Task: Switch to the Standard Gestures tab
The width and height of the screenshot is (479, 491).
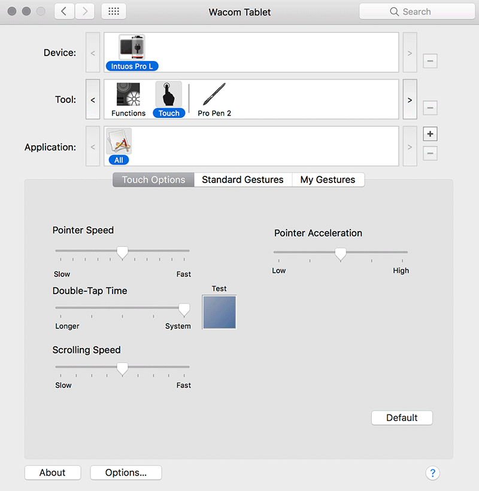Action: pyautogui.click(x=242, y=179)
